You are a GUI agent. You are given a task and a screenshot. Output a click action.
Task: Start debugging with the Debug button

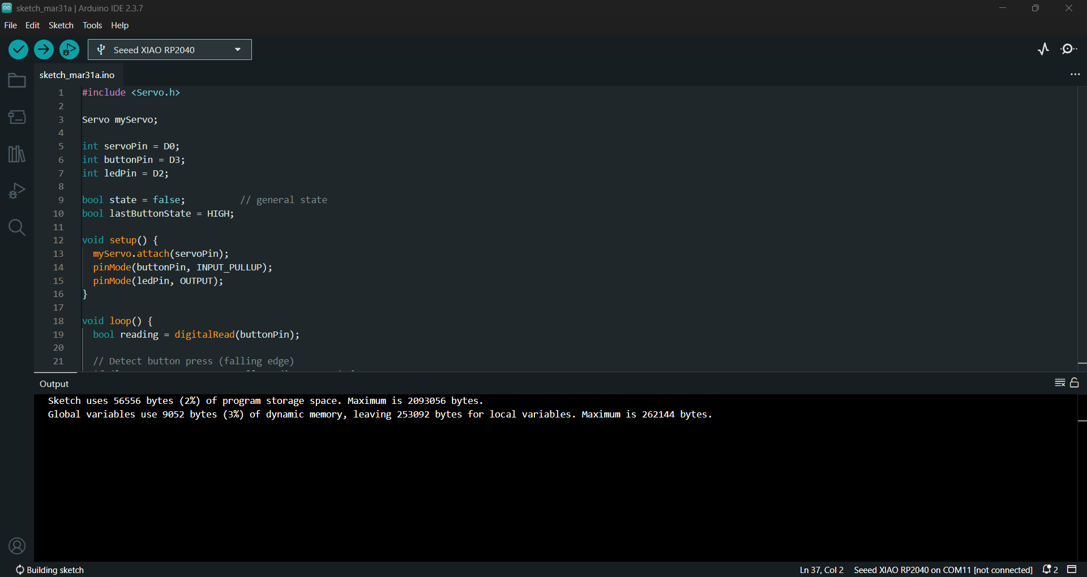pos(69,50)
